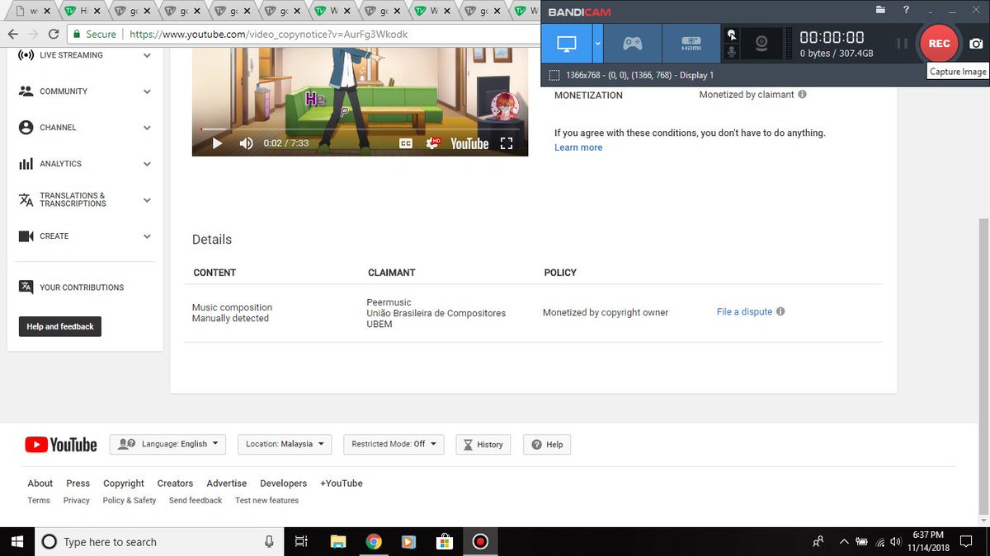Open File Explorer from taskbar

pyautogui.click(x=338, y=541)
